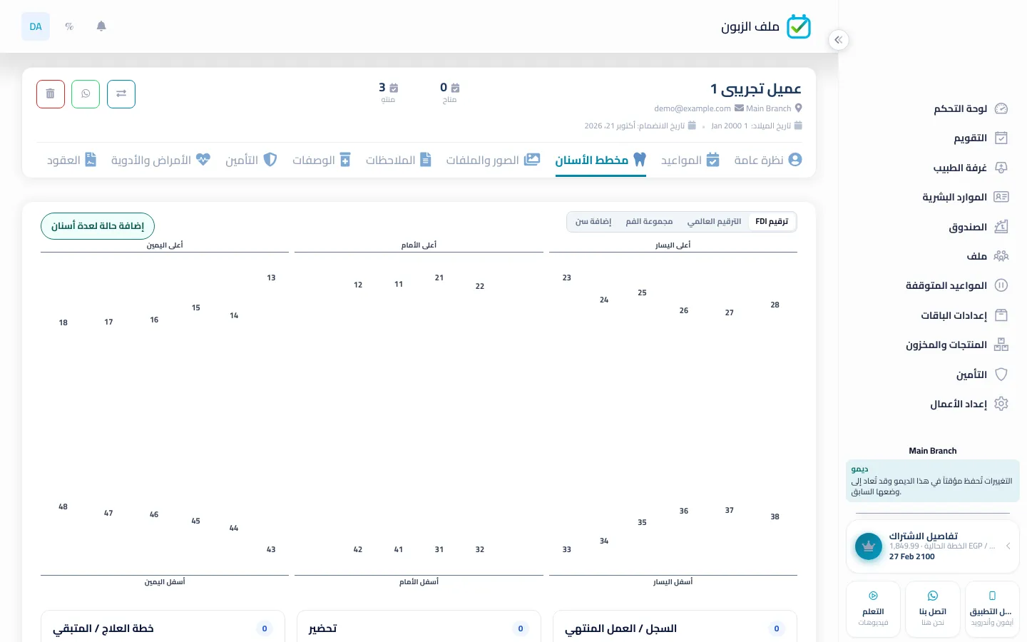Collapse sidebar with double chevron button
This screenshot has width=1027, height=642.
point(839,40)
